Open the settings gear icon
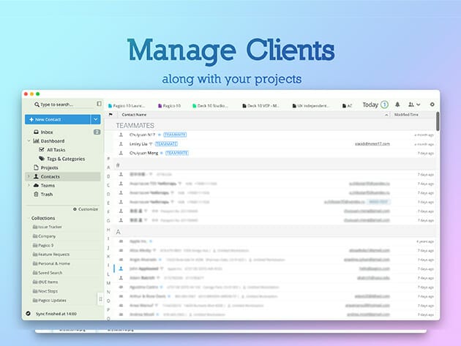This screenshot has width=461, height=346. click(x=432, y=105)
